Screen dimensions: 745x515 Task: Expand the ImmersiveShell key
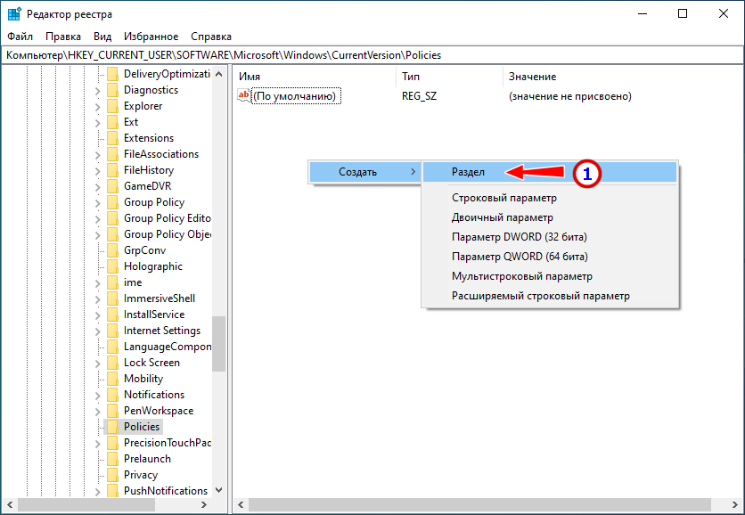pyautogui.click(x=97, y=299)
